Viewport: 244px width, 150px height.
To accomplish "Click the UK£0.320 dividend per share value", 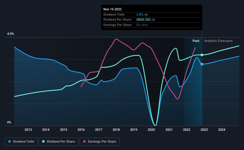I will [143, 20].
